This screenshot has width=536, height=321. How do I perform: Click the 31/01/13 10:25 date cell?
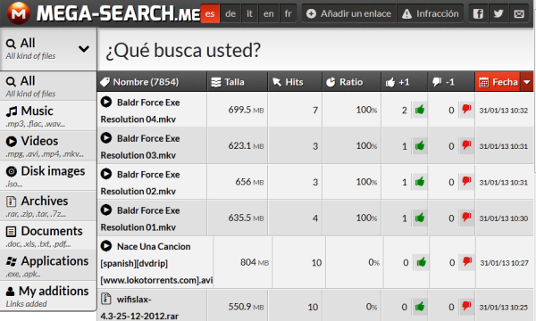point(504,307)
